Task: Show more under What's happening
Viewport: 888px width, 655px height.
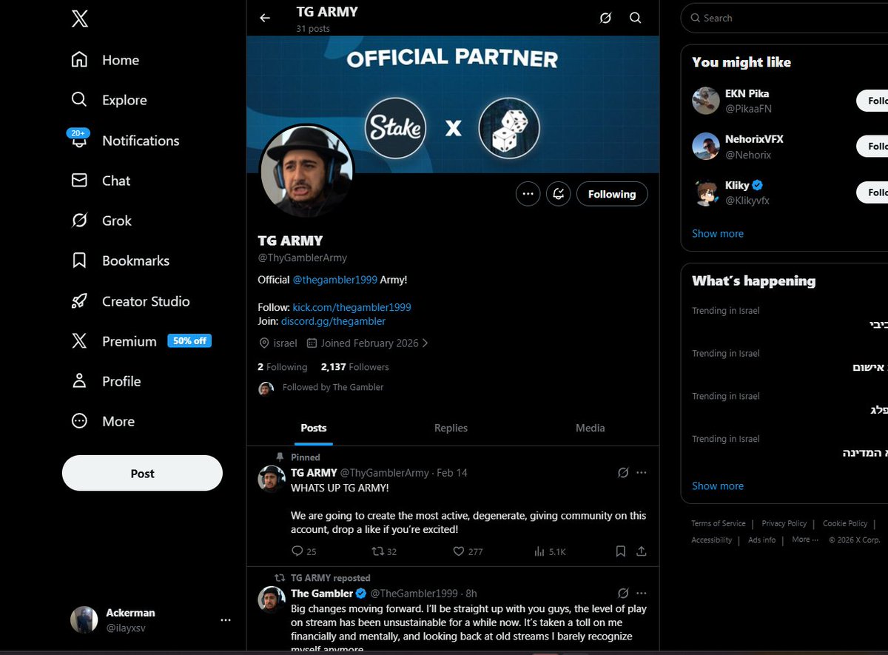Action: point(718,486)
